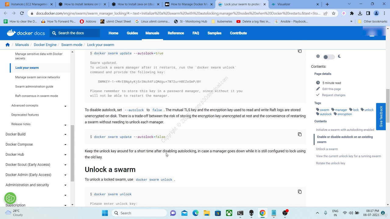The image size is (390, 219).
Task: Switch to EC2 Management Instances tab
Action: 29,4
